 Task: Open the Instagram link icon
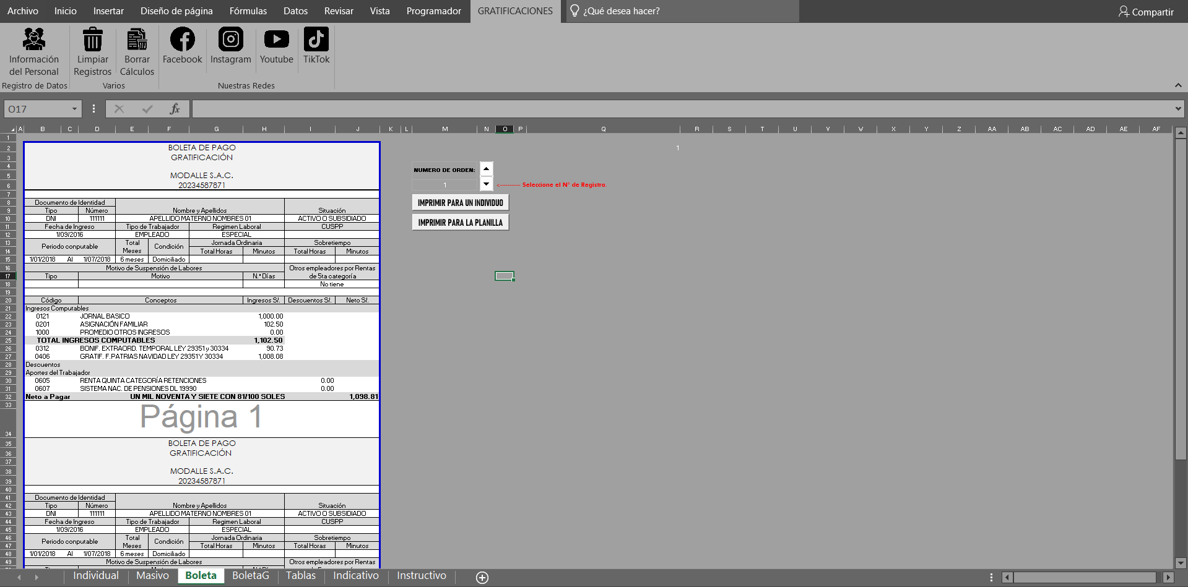pos(230,40)
